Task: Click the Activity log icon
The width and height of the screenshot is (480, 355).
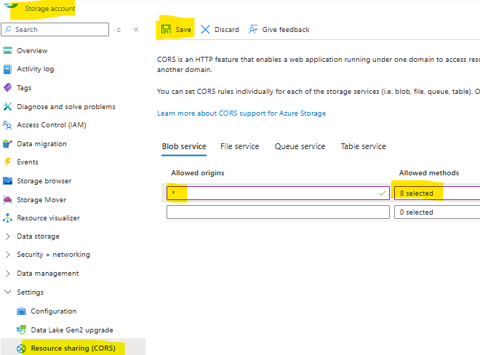Action: coord(8,69)
